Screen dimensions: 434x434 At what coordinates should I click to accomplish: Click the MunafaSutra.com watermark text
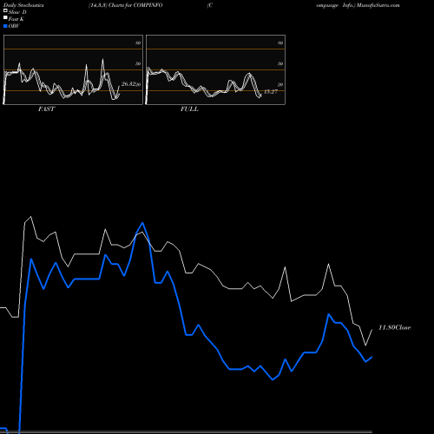pos(378,5)
